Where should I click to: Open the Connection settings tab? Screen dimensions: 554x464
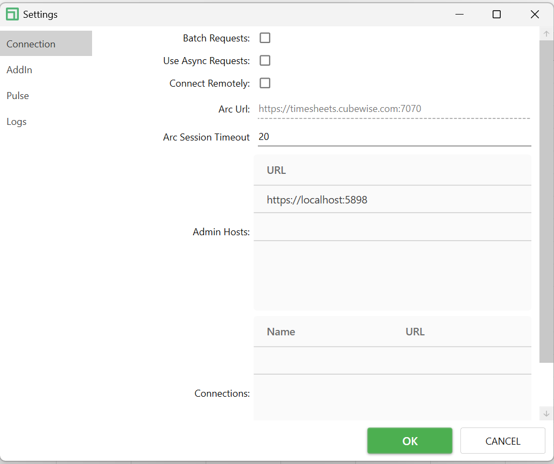46,44
